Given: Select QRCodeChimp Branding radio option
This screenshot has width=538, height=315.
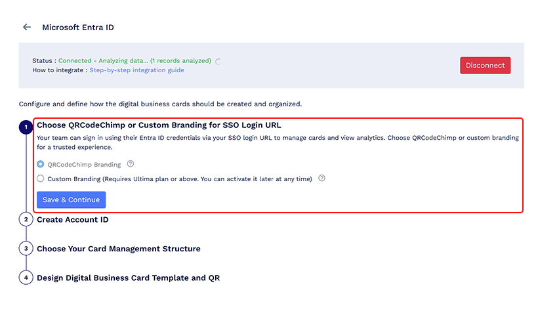Looking at the screenshot, I should pos(41,164).
